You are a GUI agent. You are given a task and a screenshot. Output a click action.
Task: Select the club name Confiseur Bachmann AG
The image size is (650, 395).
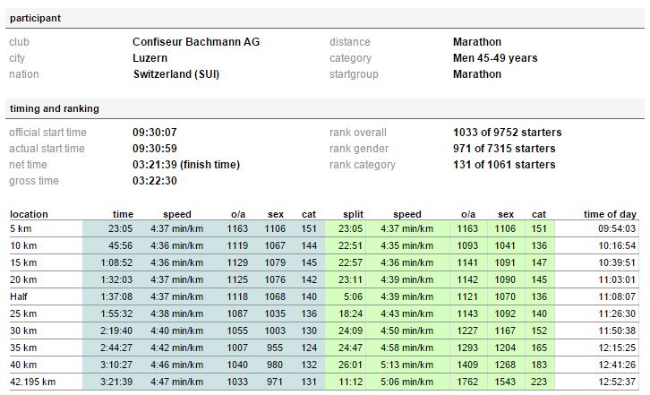[x=196, y=42]
